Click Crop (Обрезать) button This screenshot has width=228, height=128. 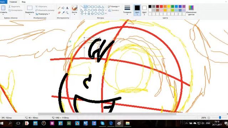click(41, 6)
